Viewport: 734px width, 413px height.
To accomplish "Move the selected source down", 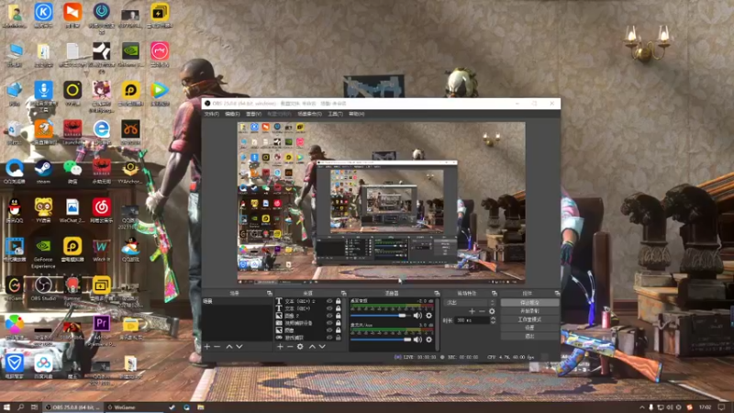I will click(x=322, y=347).
